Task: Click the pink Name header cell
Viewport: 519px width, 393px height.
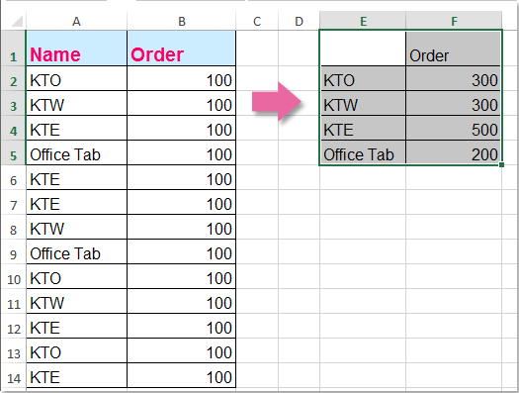Action: (76, 49)
